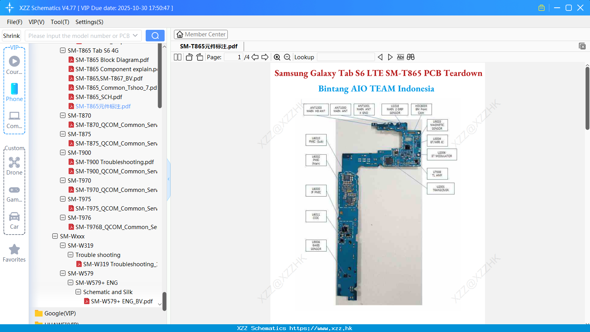Collapse the SM-T900 tree node
This screenshot has width=590, height=332.
[63, 152]
